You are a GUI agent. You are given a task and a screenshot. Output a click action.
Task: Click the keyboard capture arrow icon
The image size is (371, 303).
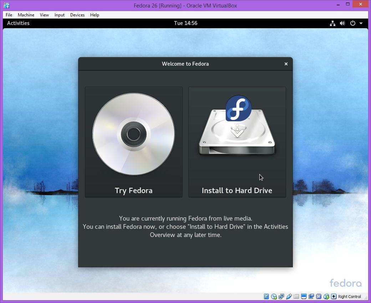[334, 296]
